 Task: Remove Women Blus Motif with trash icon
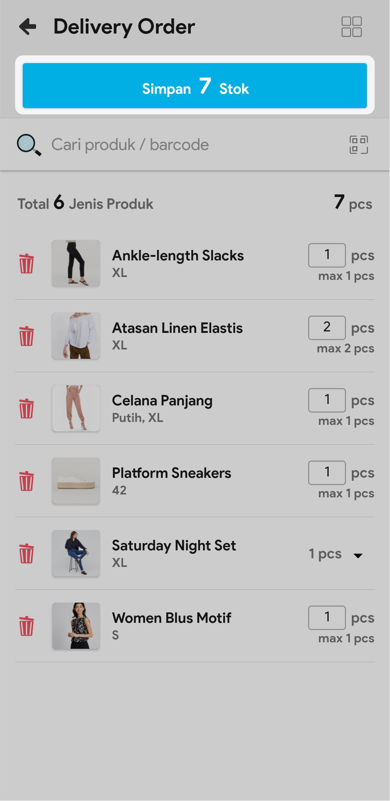tap(26, 626)
